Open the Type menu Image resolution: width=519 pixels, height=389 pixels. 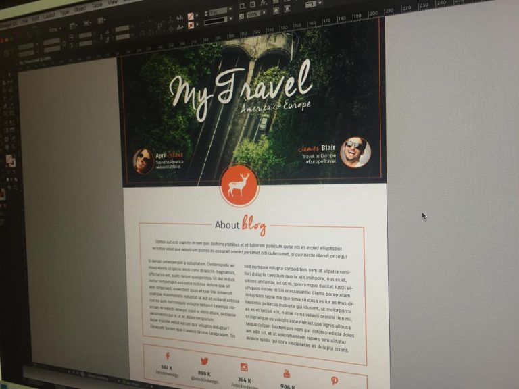click(x=65, y=13)
